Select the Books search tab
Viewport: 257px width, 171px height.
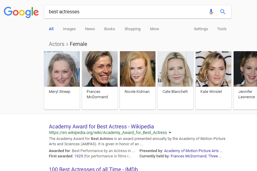point(110,29)
